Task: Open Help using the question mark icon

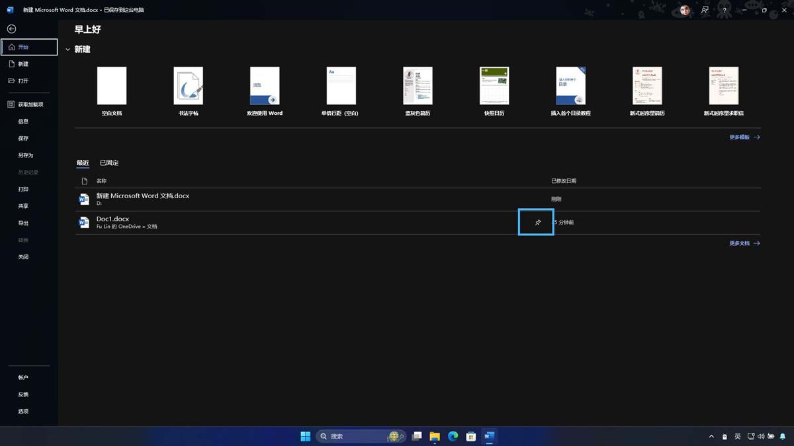Action: point(723,10)
